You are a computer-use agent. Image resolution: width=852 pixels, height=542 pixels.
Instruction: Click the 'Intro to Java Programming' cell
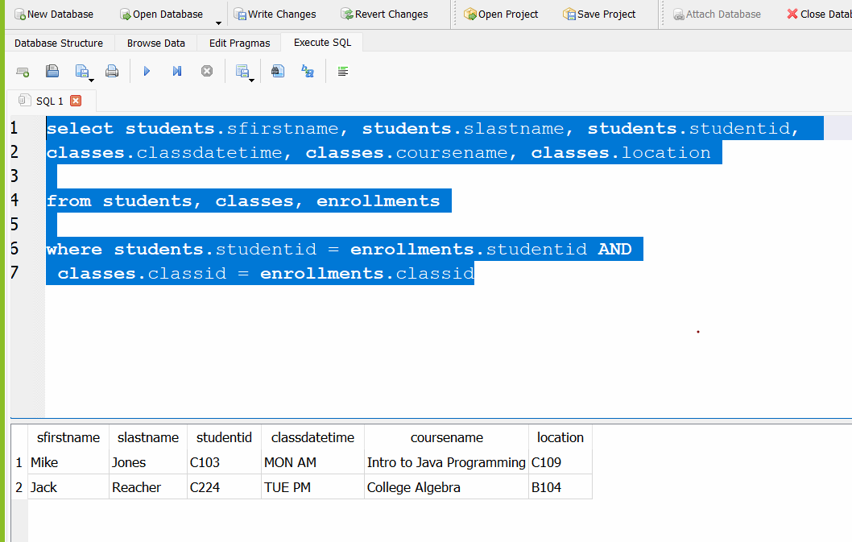(x=447, y=462)
